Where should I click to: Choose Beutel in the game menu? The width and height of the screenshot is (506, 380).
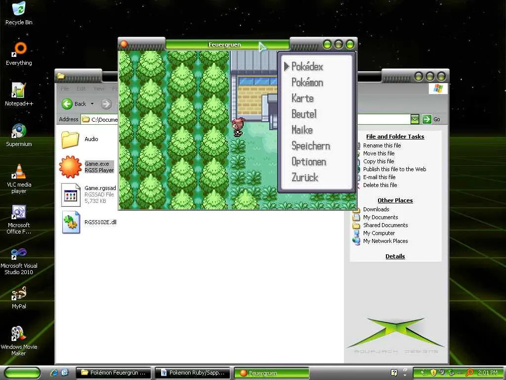(304, 114)
